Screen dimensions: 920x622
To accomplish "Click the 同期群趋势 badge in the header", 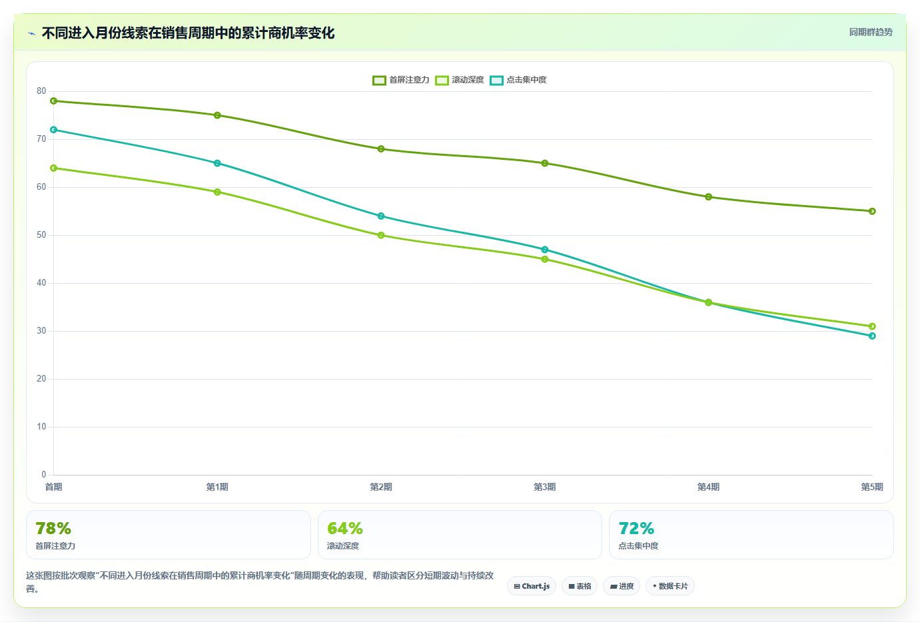I will click(870, 32).
